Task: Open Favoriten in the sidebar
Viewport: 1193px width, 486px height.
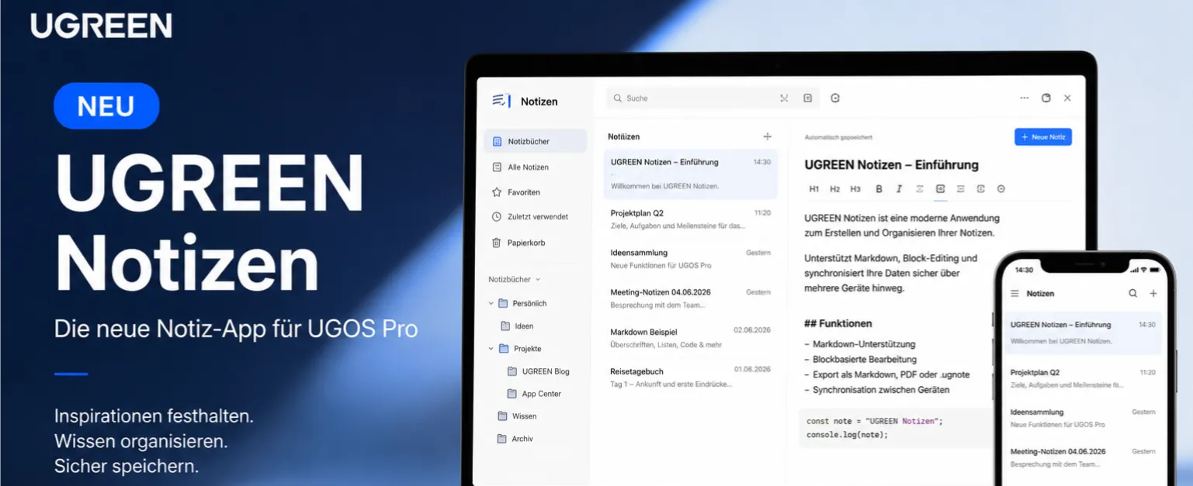Action: click(x=535, y=191)
